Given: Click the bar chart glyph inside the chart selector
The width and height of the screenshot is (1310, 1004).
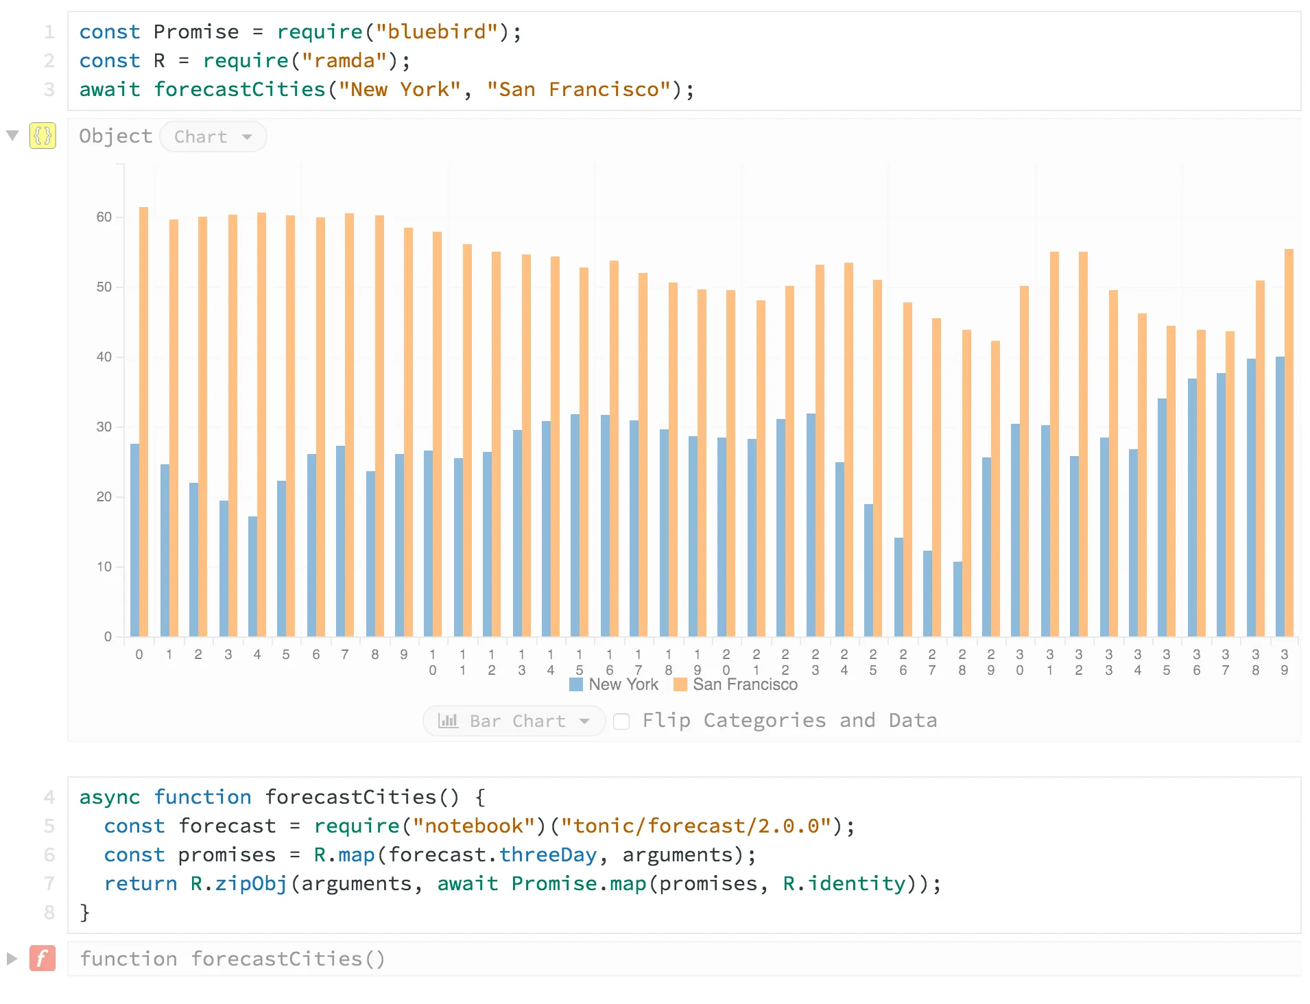Looking at the screenshot, I should (x=449, y=721).
